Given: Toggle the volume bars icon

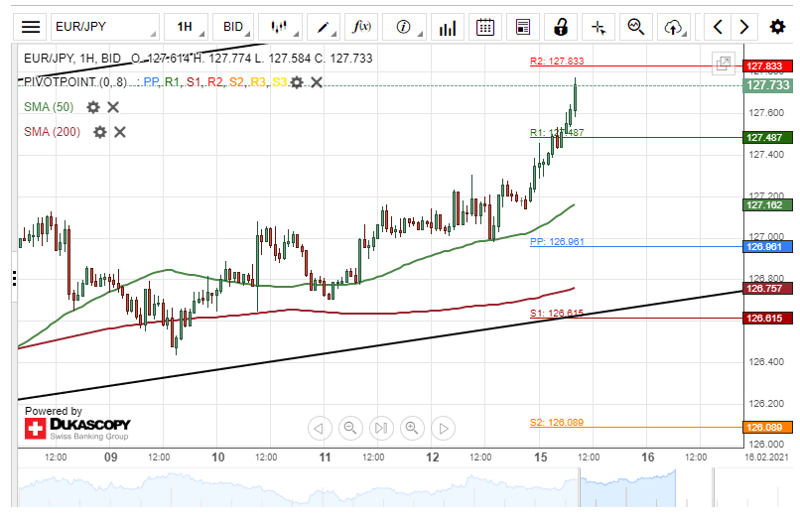Looking at the screenshot, I should pyautogui.click(x=448, y=27).
